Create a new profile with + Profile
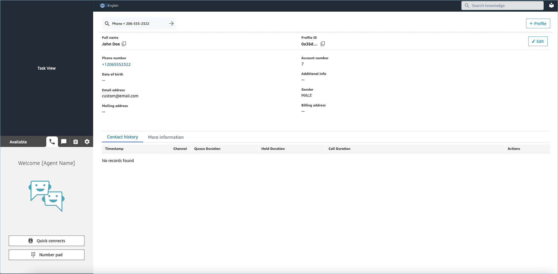Image resolution: width=558 pixels, height=274 pixels. (538, 24)
